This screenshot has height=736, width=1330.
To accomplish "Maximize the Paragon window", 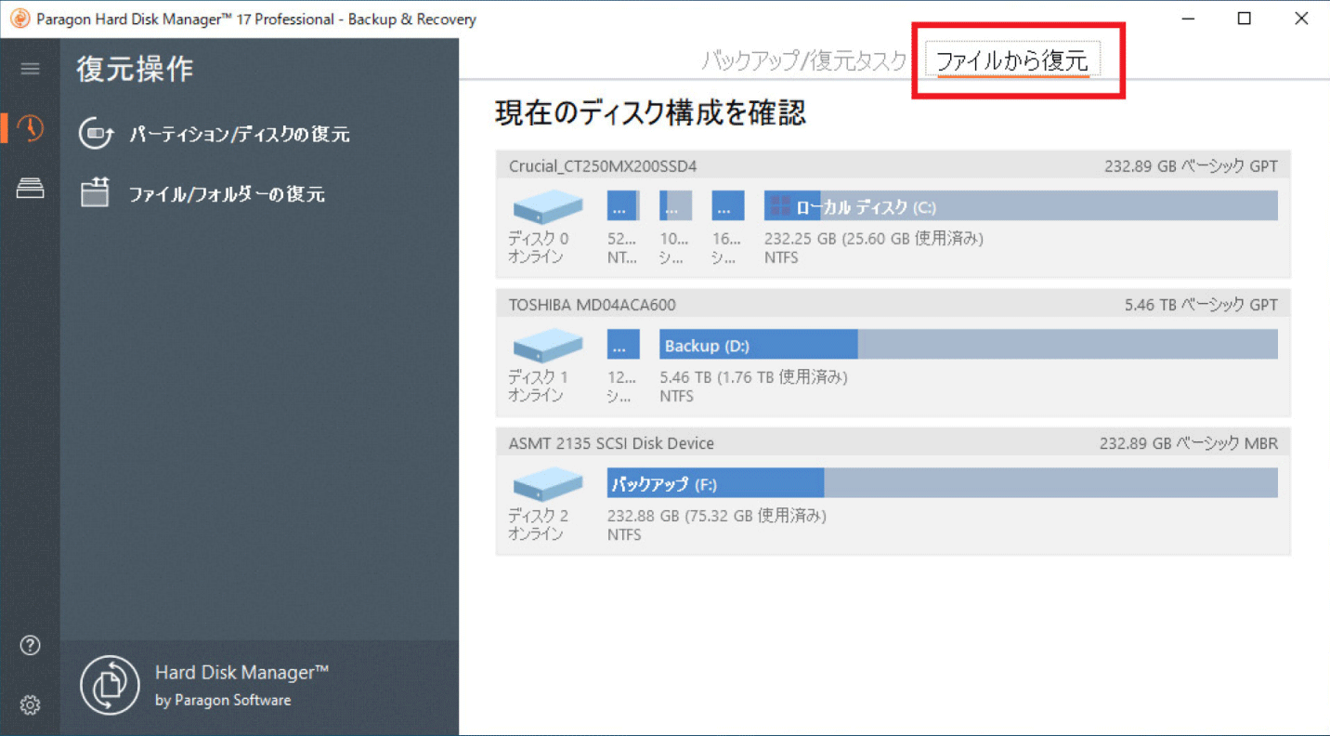I will click(1245, 19).
